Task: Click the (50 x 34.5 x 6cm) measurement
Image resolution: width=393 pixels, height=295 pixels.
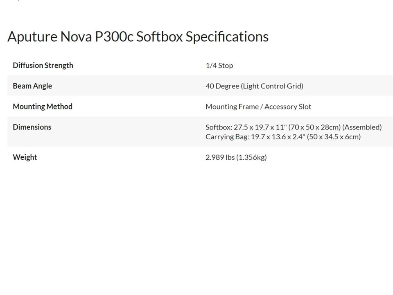Action: 334,137
